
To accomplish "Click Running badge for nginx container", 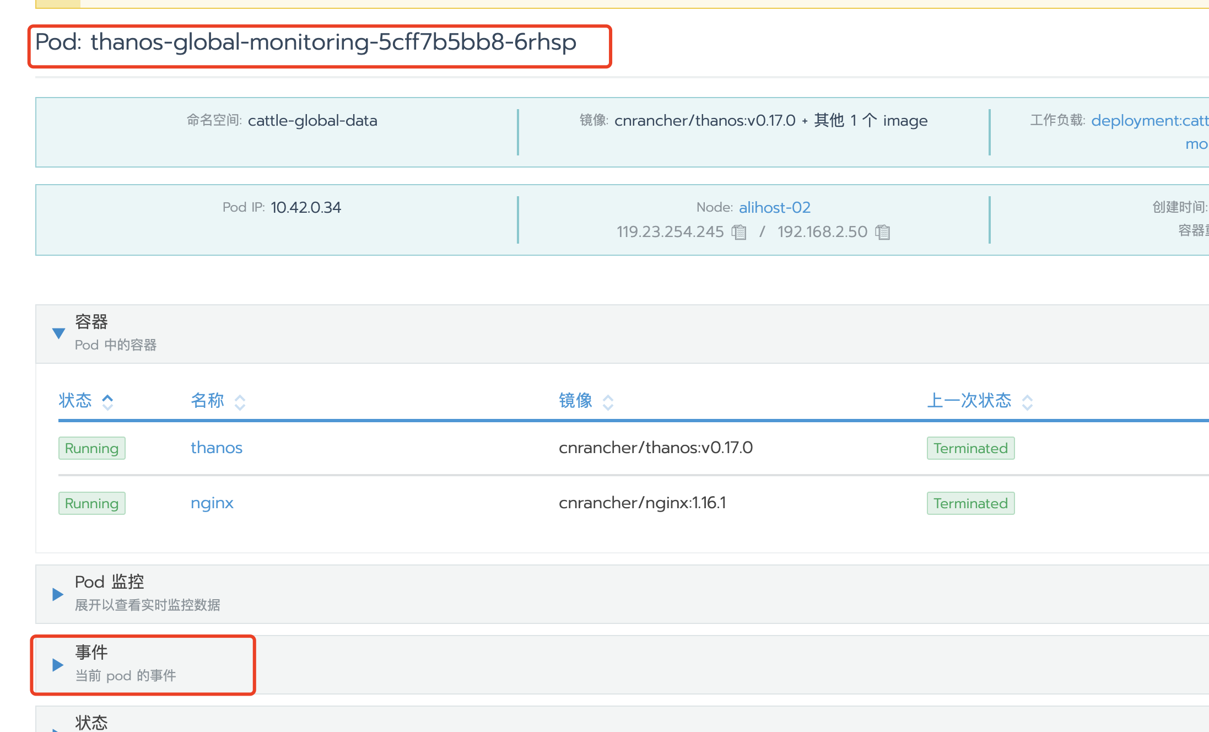I will tap(91, 503).
